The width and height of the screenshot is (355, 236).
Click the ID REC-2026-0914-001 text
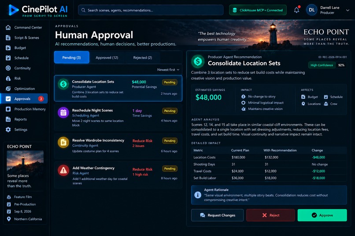(333, 57)
